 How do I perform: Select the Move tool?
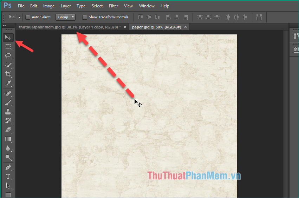coord(8,37)
